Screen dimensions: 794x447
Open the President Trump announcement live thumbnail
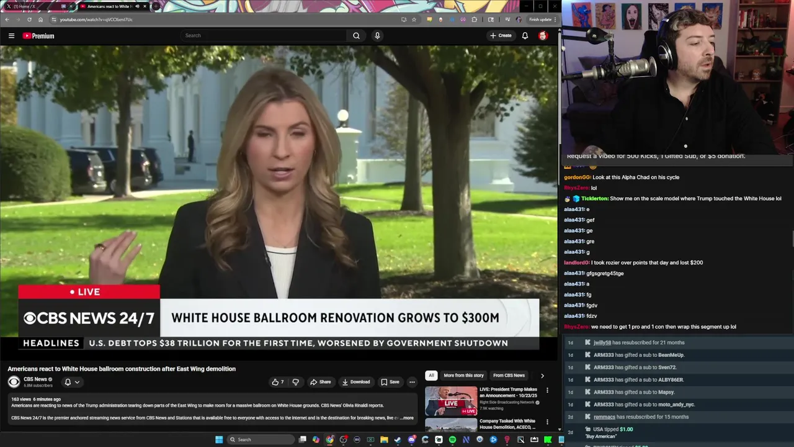pyautogui.click(x=451, y=400)
